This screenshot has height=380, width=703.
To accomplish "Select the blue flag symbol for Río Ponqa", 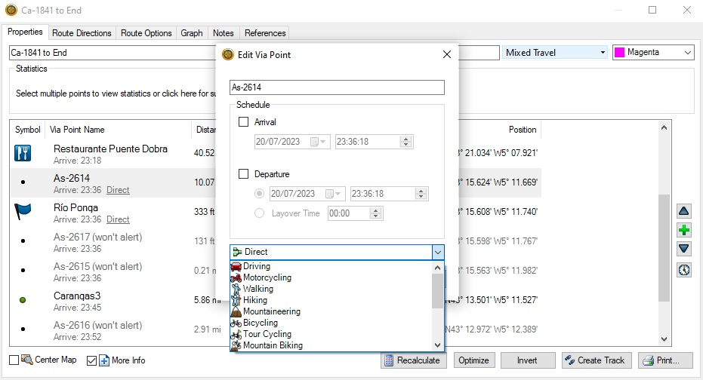I will click(23, 212).
